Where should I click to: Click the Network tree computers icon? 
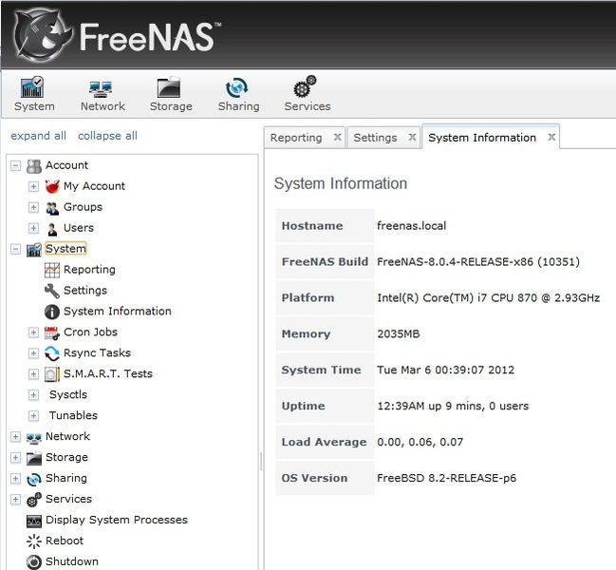click(x=34, y=438)
